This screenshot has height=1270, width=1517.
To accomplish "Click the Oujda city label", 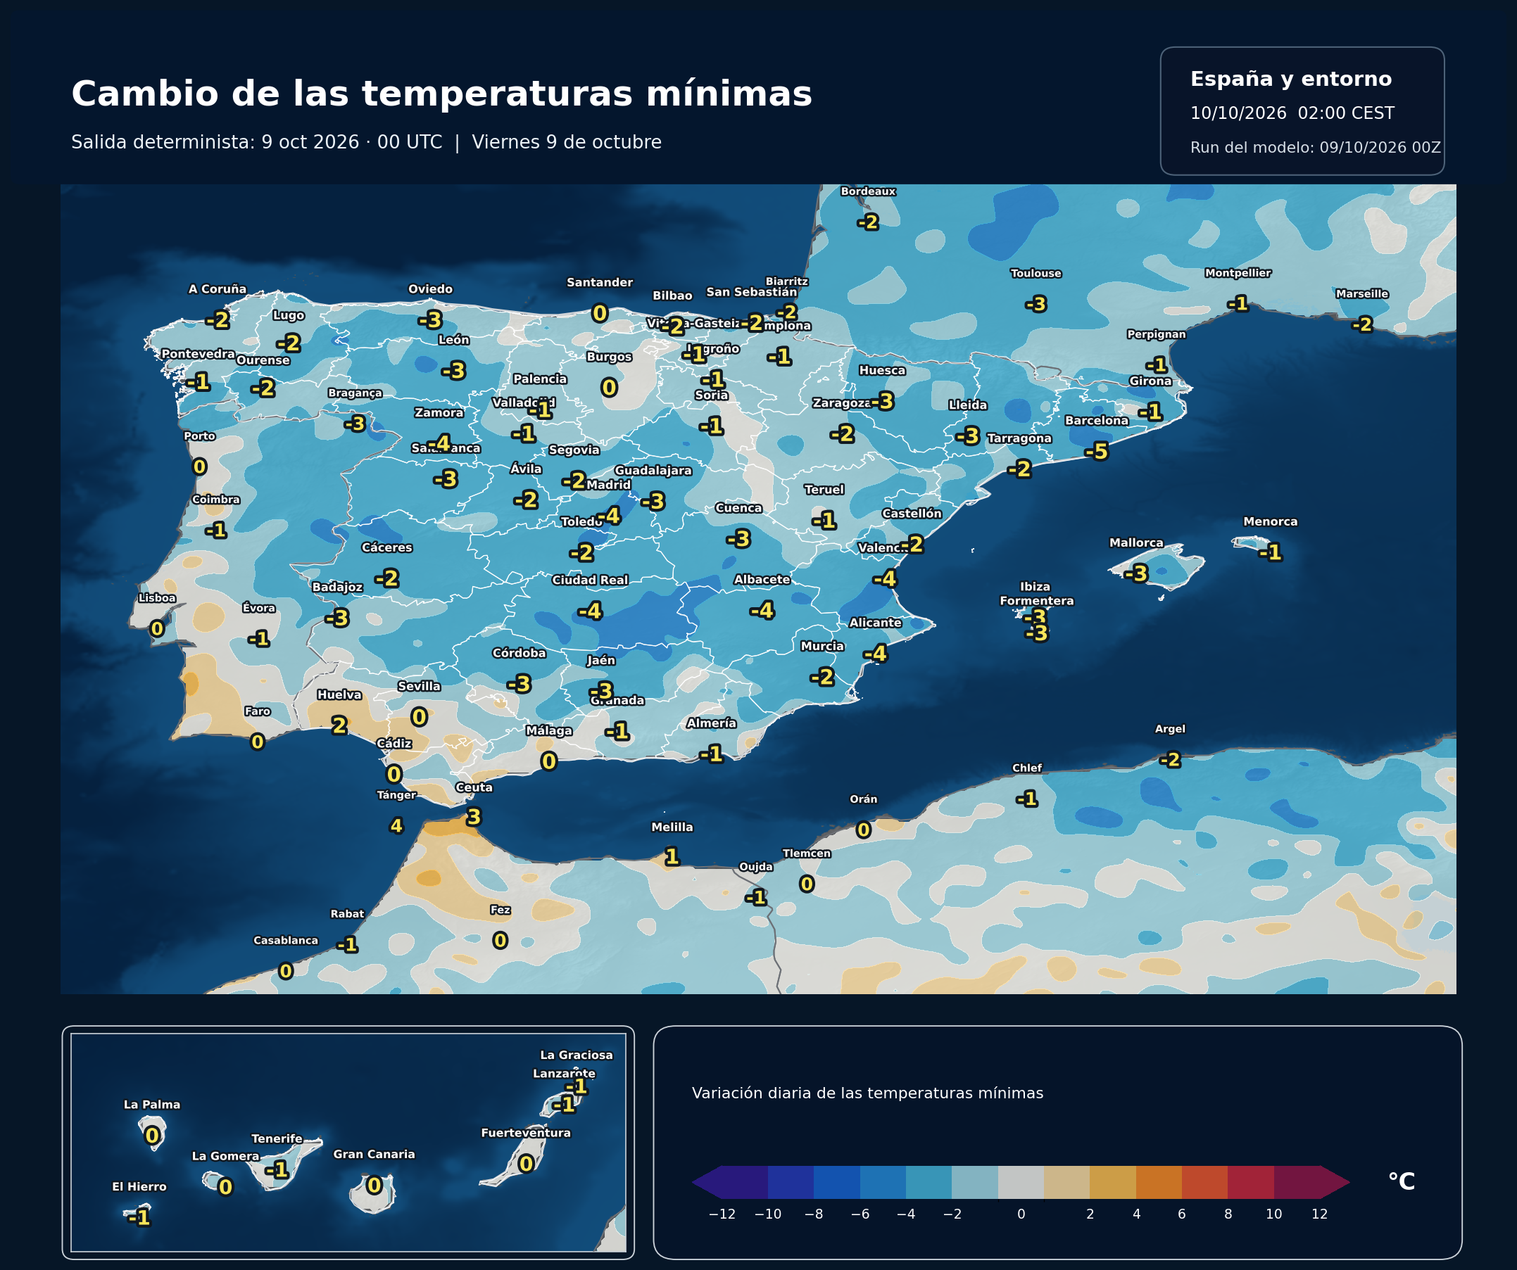I will click(755, 867).
